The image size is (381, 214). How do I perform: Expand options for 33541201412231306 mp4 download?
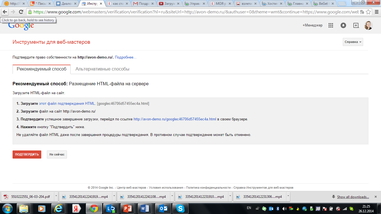288,197
